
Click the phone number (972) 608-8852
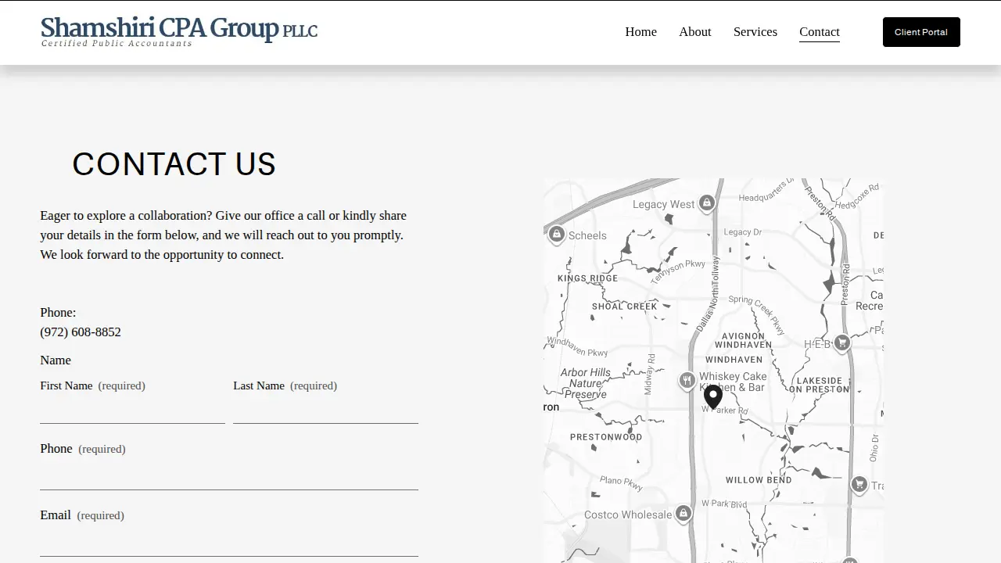coord(81,332)
